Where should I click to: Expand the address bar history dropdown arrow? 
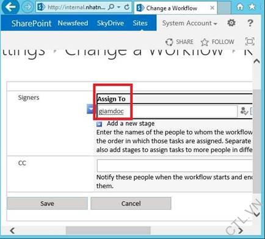(x=119, y=7)
